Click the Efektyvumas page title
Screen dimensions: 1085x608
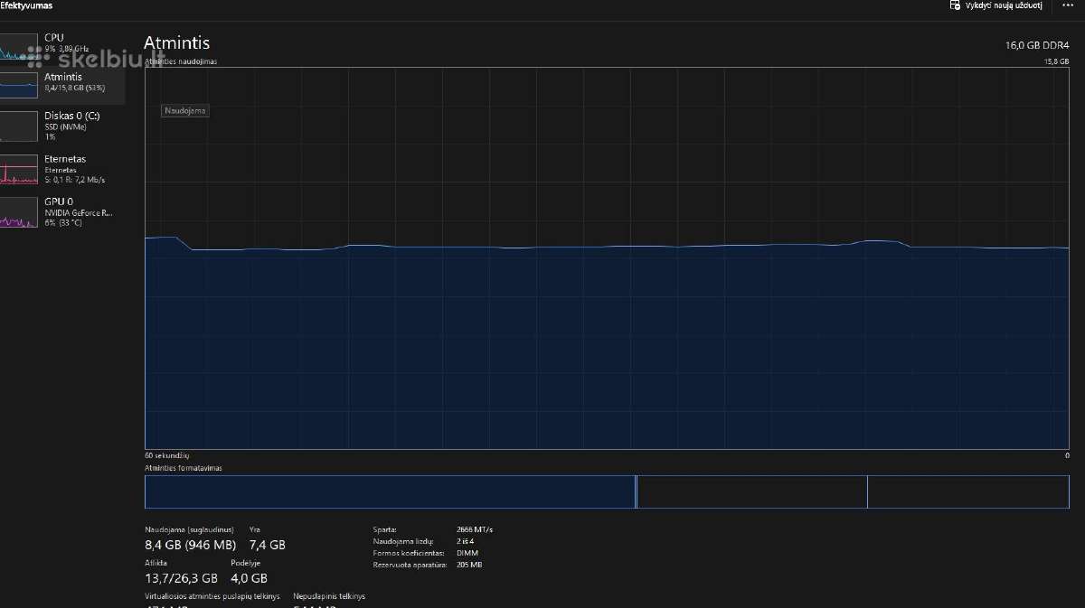[26, 5]
